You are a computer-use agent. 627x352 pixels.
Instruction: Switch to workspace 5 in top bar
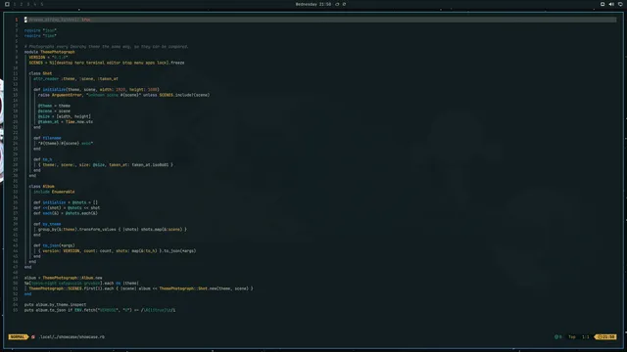[x=41, y=4]
